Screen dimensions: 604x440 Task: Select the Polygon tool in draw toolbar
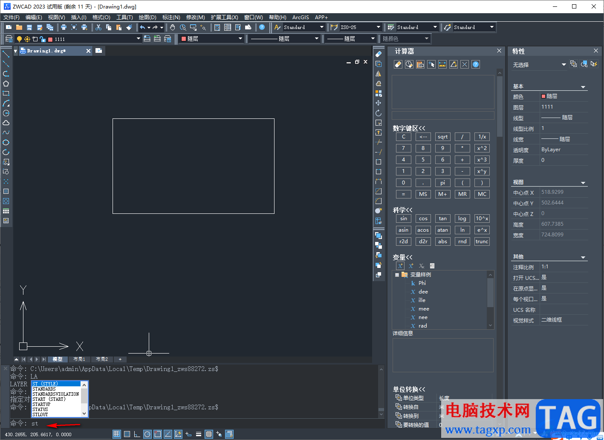tap(6, 83)
